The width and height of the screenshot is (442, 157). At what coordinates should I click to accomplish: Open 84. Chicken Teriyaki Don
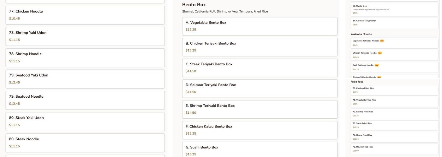coord(394,23)
